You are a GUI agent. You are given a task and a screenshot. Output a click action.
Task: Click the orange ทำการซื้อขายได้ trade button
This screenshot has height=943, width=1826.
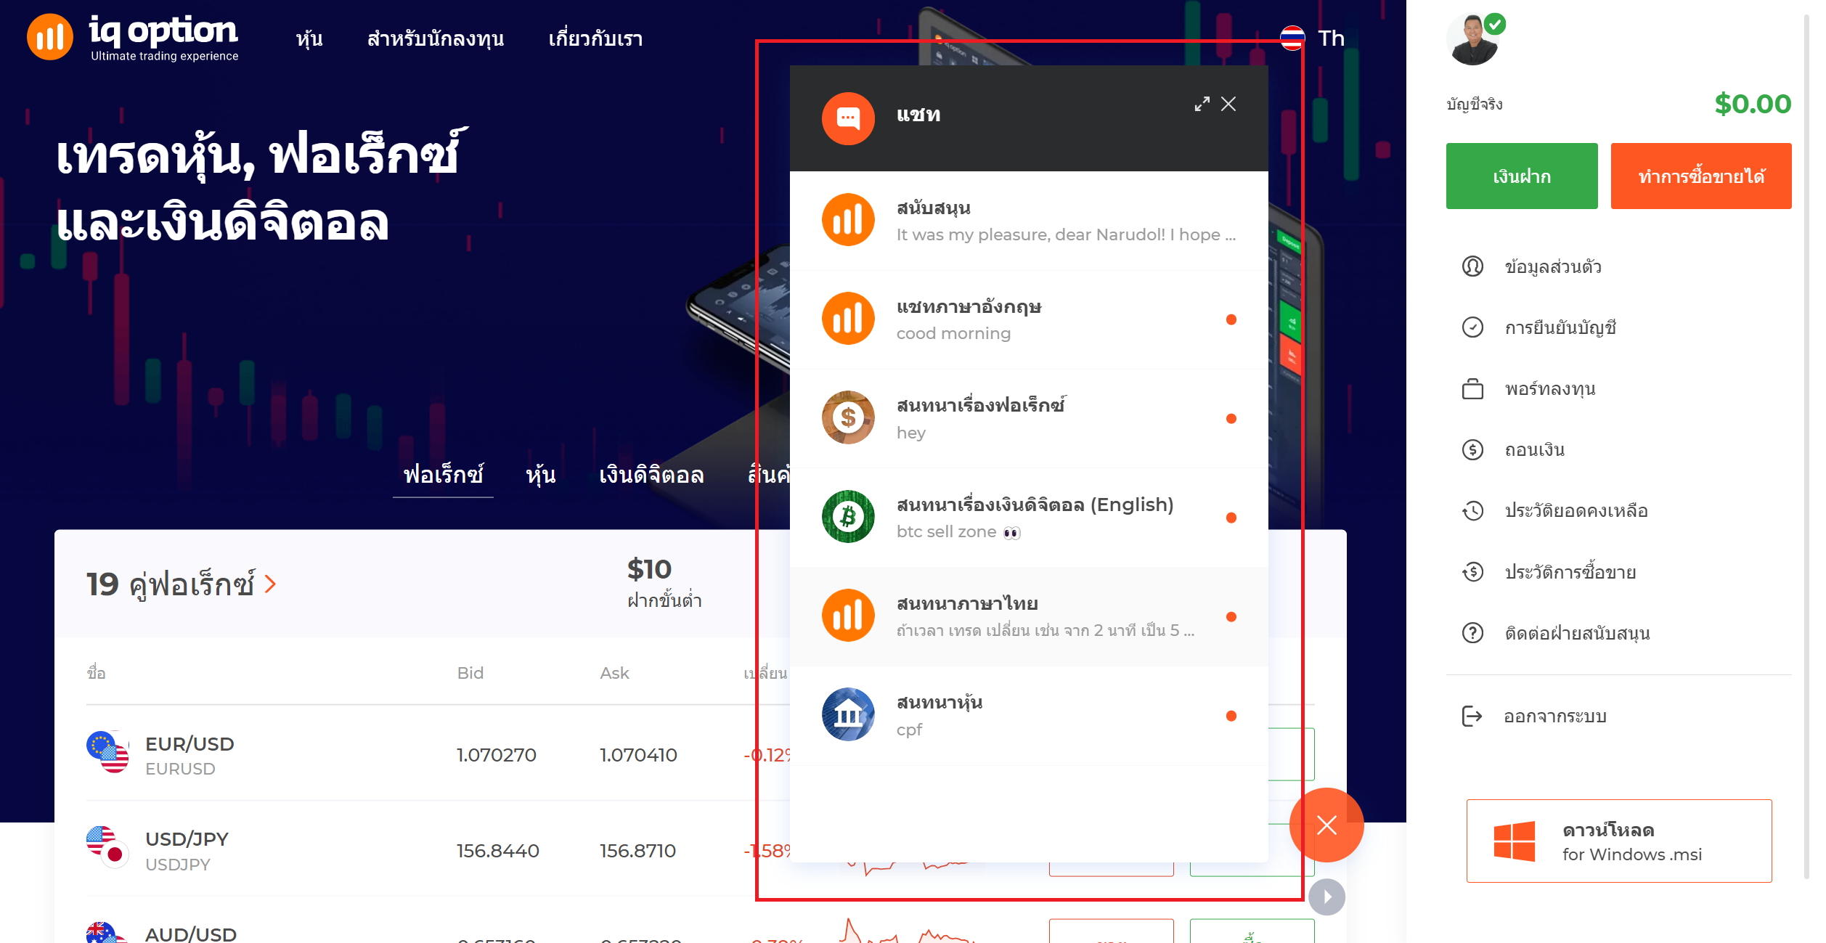pos(1700,176)
